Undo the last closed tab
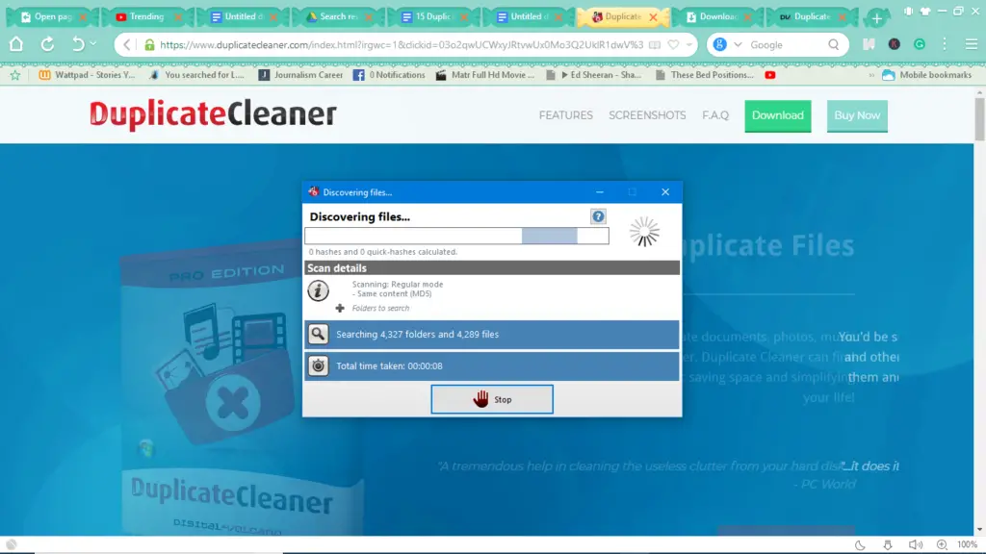986x554 pixels. (x=78, y=44)
